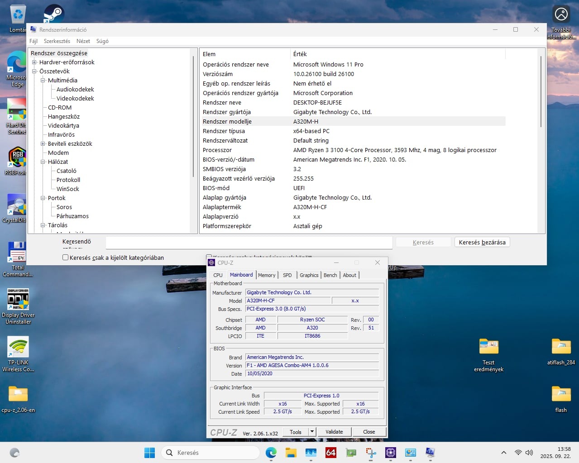Open the Recycle Bin (Lomtár) desktop icon
This screenshot has height=463, width=579.
coord(18,18)
